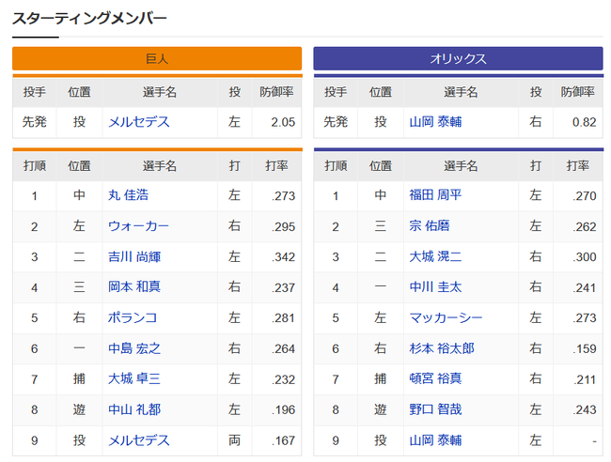Click 防御率 column header in Giants pitcher table
Screen dimensions: 611x462
[x=276, y=92]
